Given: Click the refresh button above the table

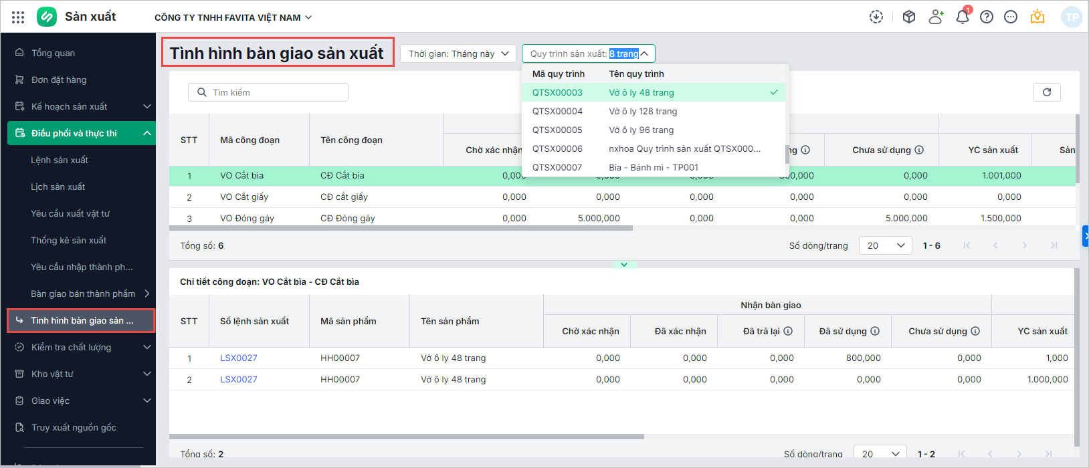Looking at the screenshot, I should point(1046,92).
